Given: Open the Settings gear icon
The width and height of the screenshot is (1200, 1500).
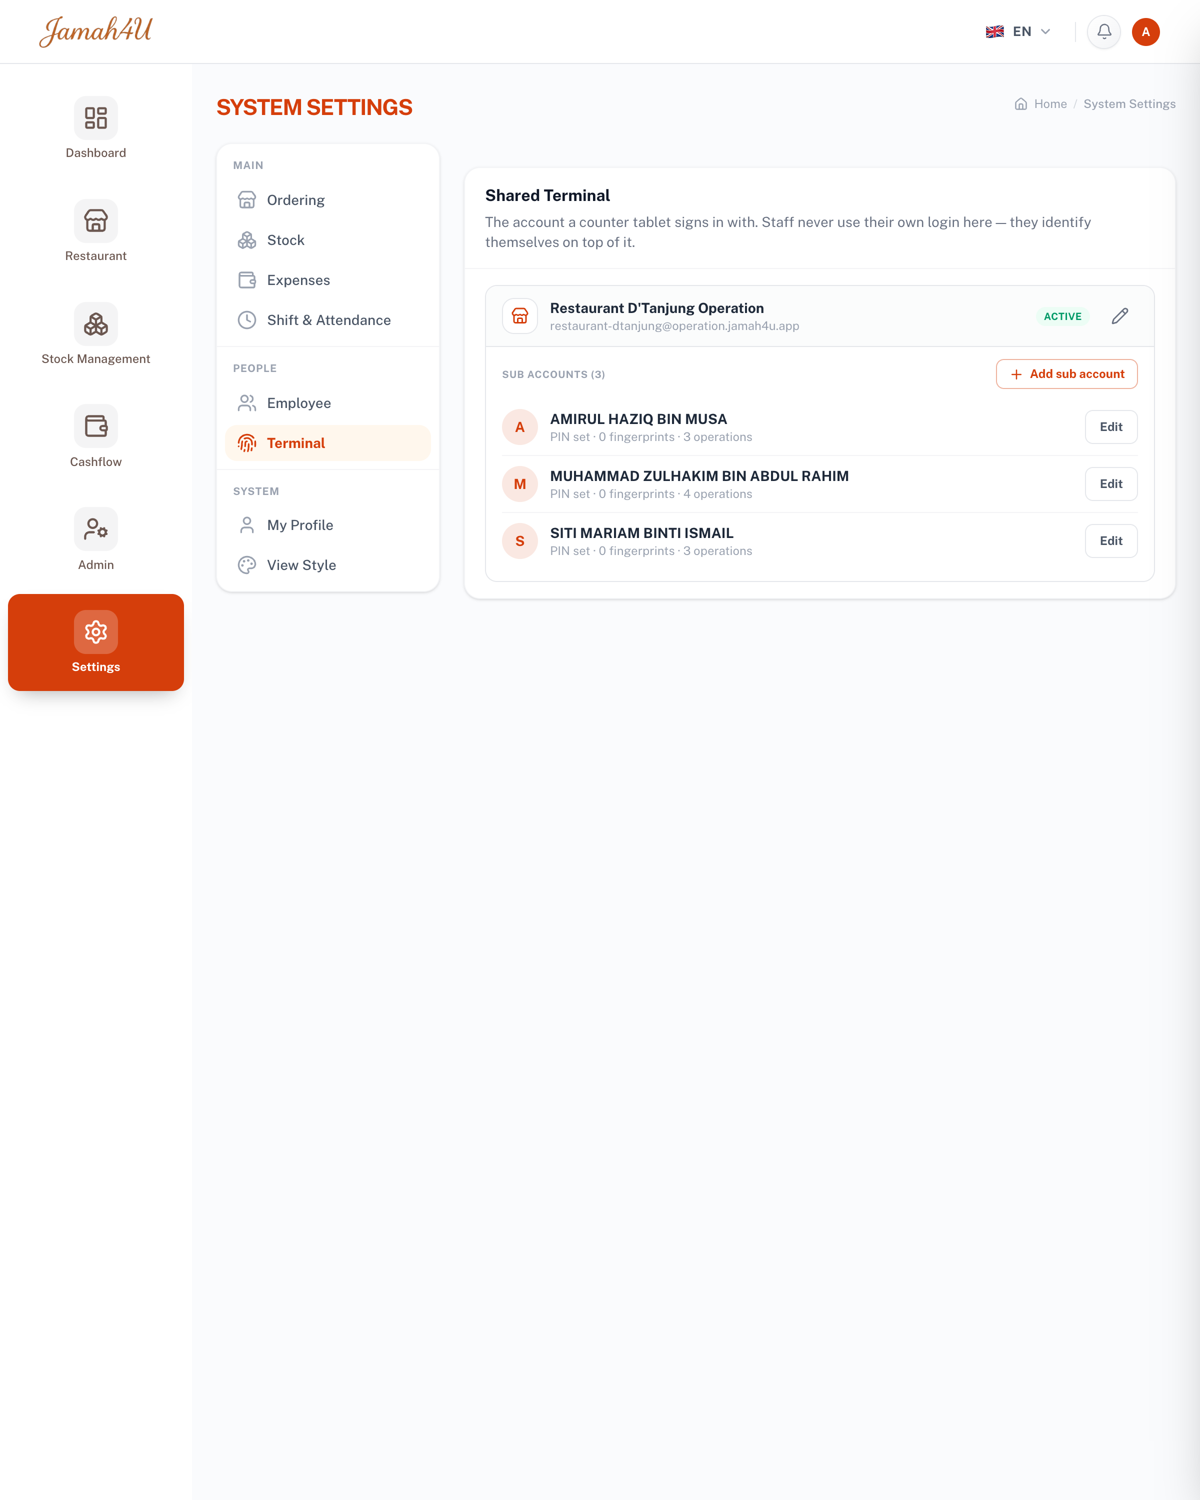Looking at the screenshot, I should tap(96, 632).
